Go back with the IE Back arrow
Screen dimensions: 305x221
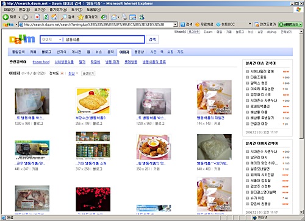click(x=5, y=17)
